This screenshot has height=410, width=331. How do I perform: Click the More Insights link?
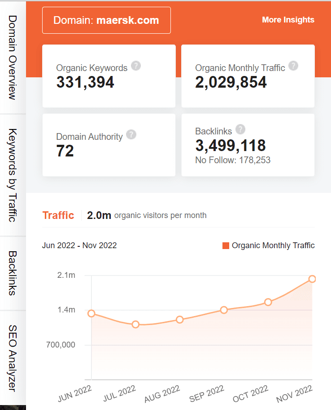click(288, 20)
